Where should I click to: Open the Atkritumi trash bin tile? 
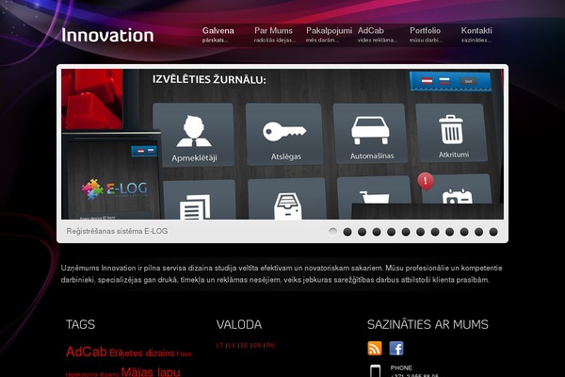click(452, 133)
